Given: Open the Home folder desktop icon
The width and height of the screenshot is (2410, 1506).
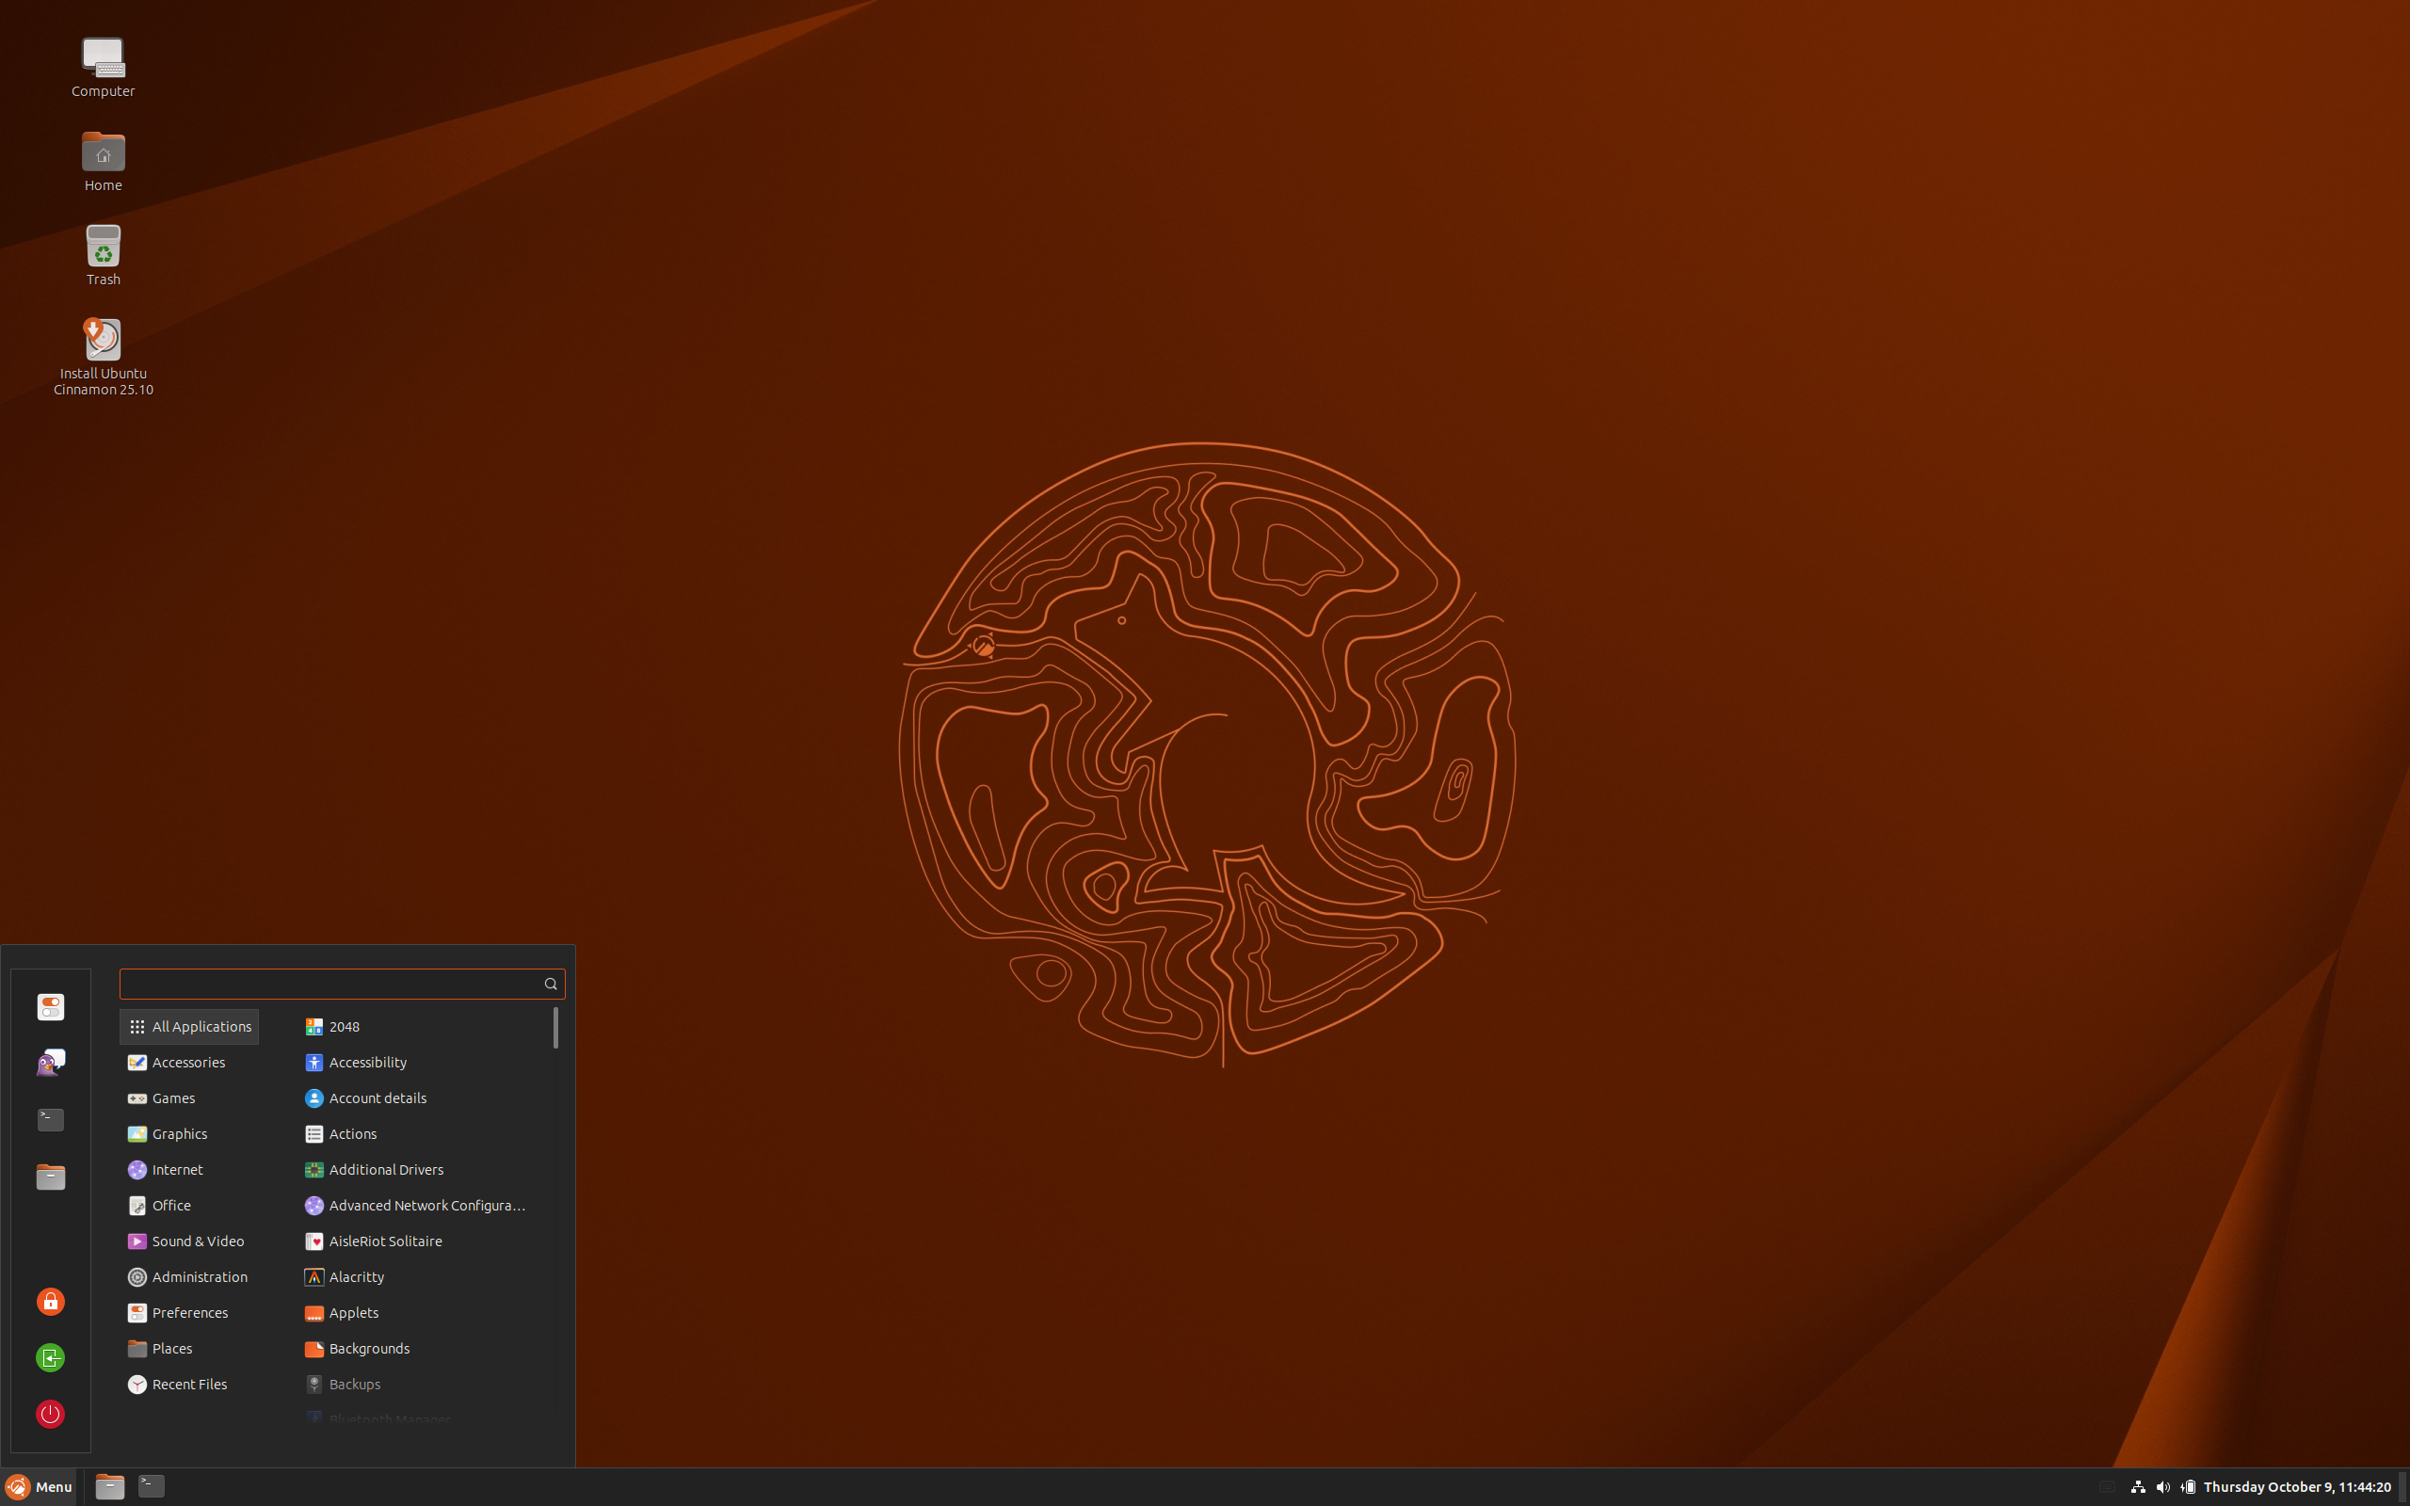Looking at the screenshot, I should (103, 161).
